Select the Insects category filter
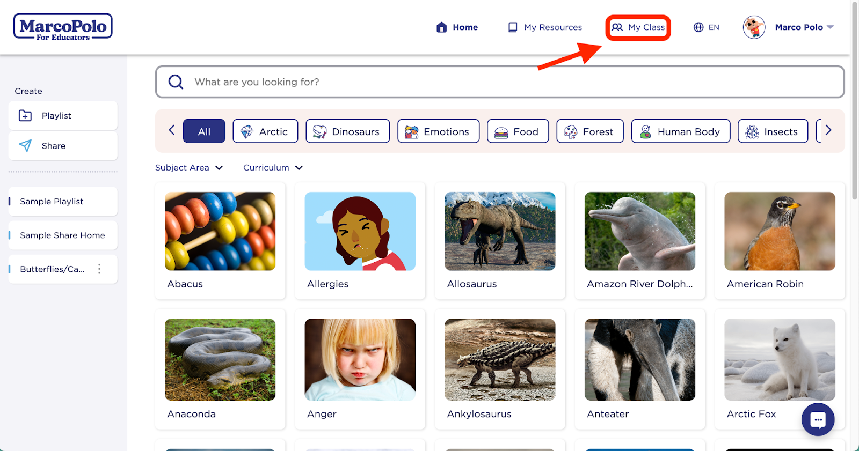Image resolution: width=859 pixels, height=451 pixels. 773,131
